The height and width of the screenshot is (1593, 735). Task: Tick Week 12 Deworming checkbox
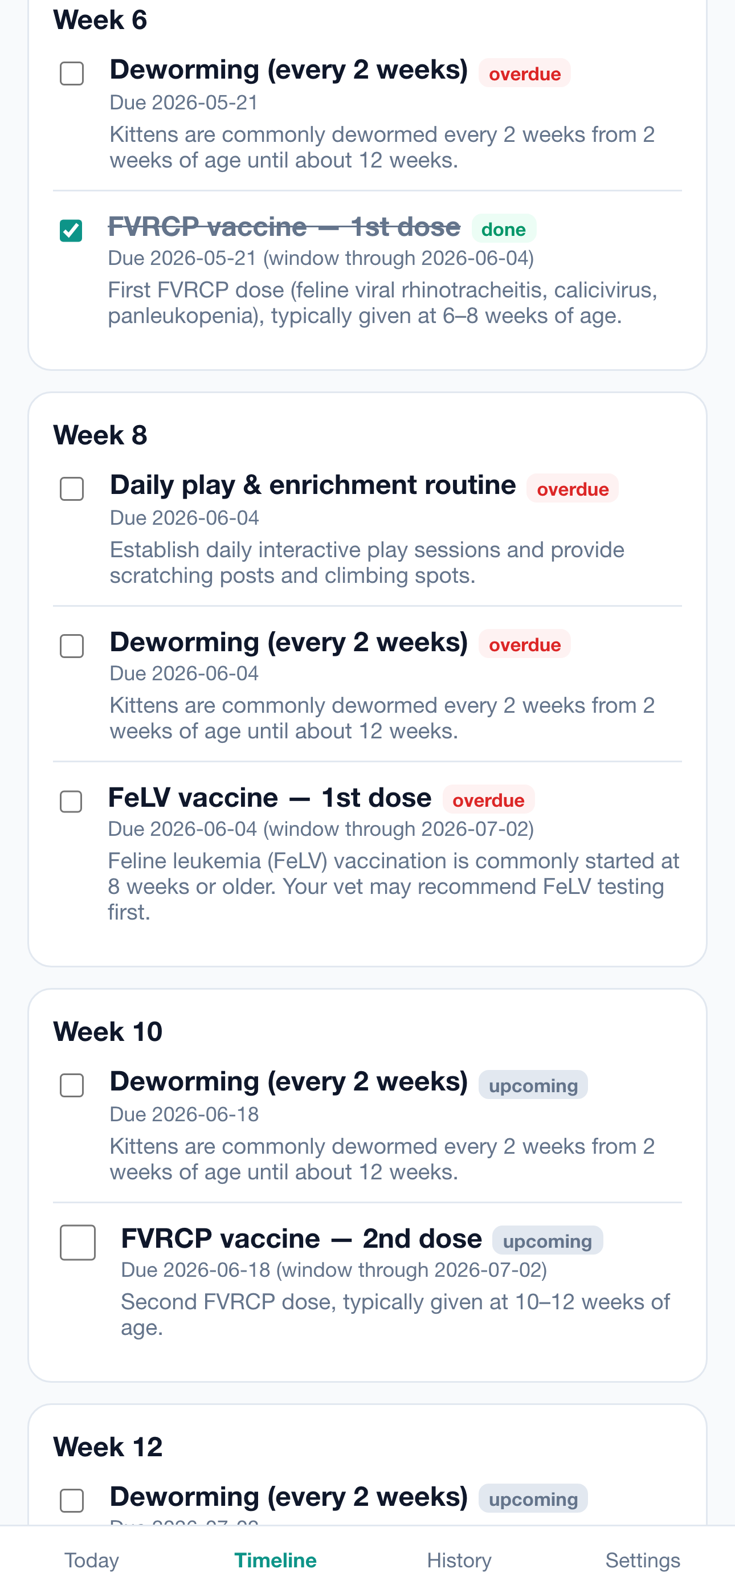[72, 1500]
